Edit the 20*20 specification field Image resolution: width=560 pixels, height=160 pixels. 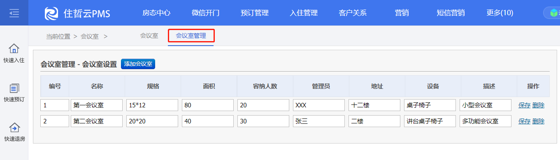pyautogui.click(x=152, y=121)
